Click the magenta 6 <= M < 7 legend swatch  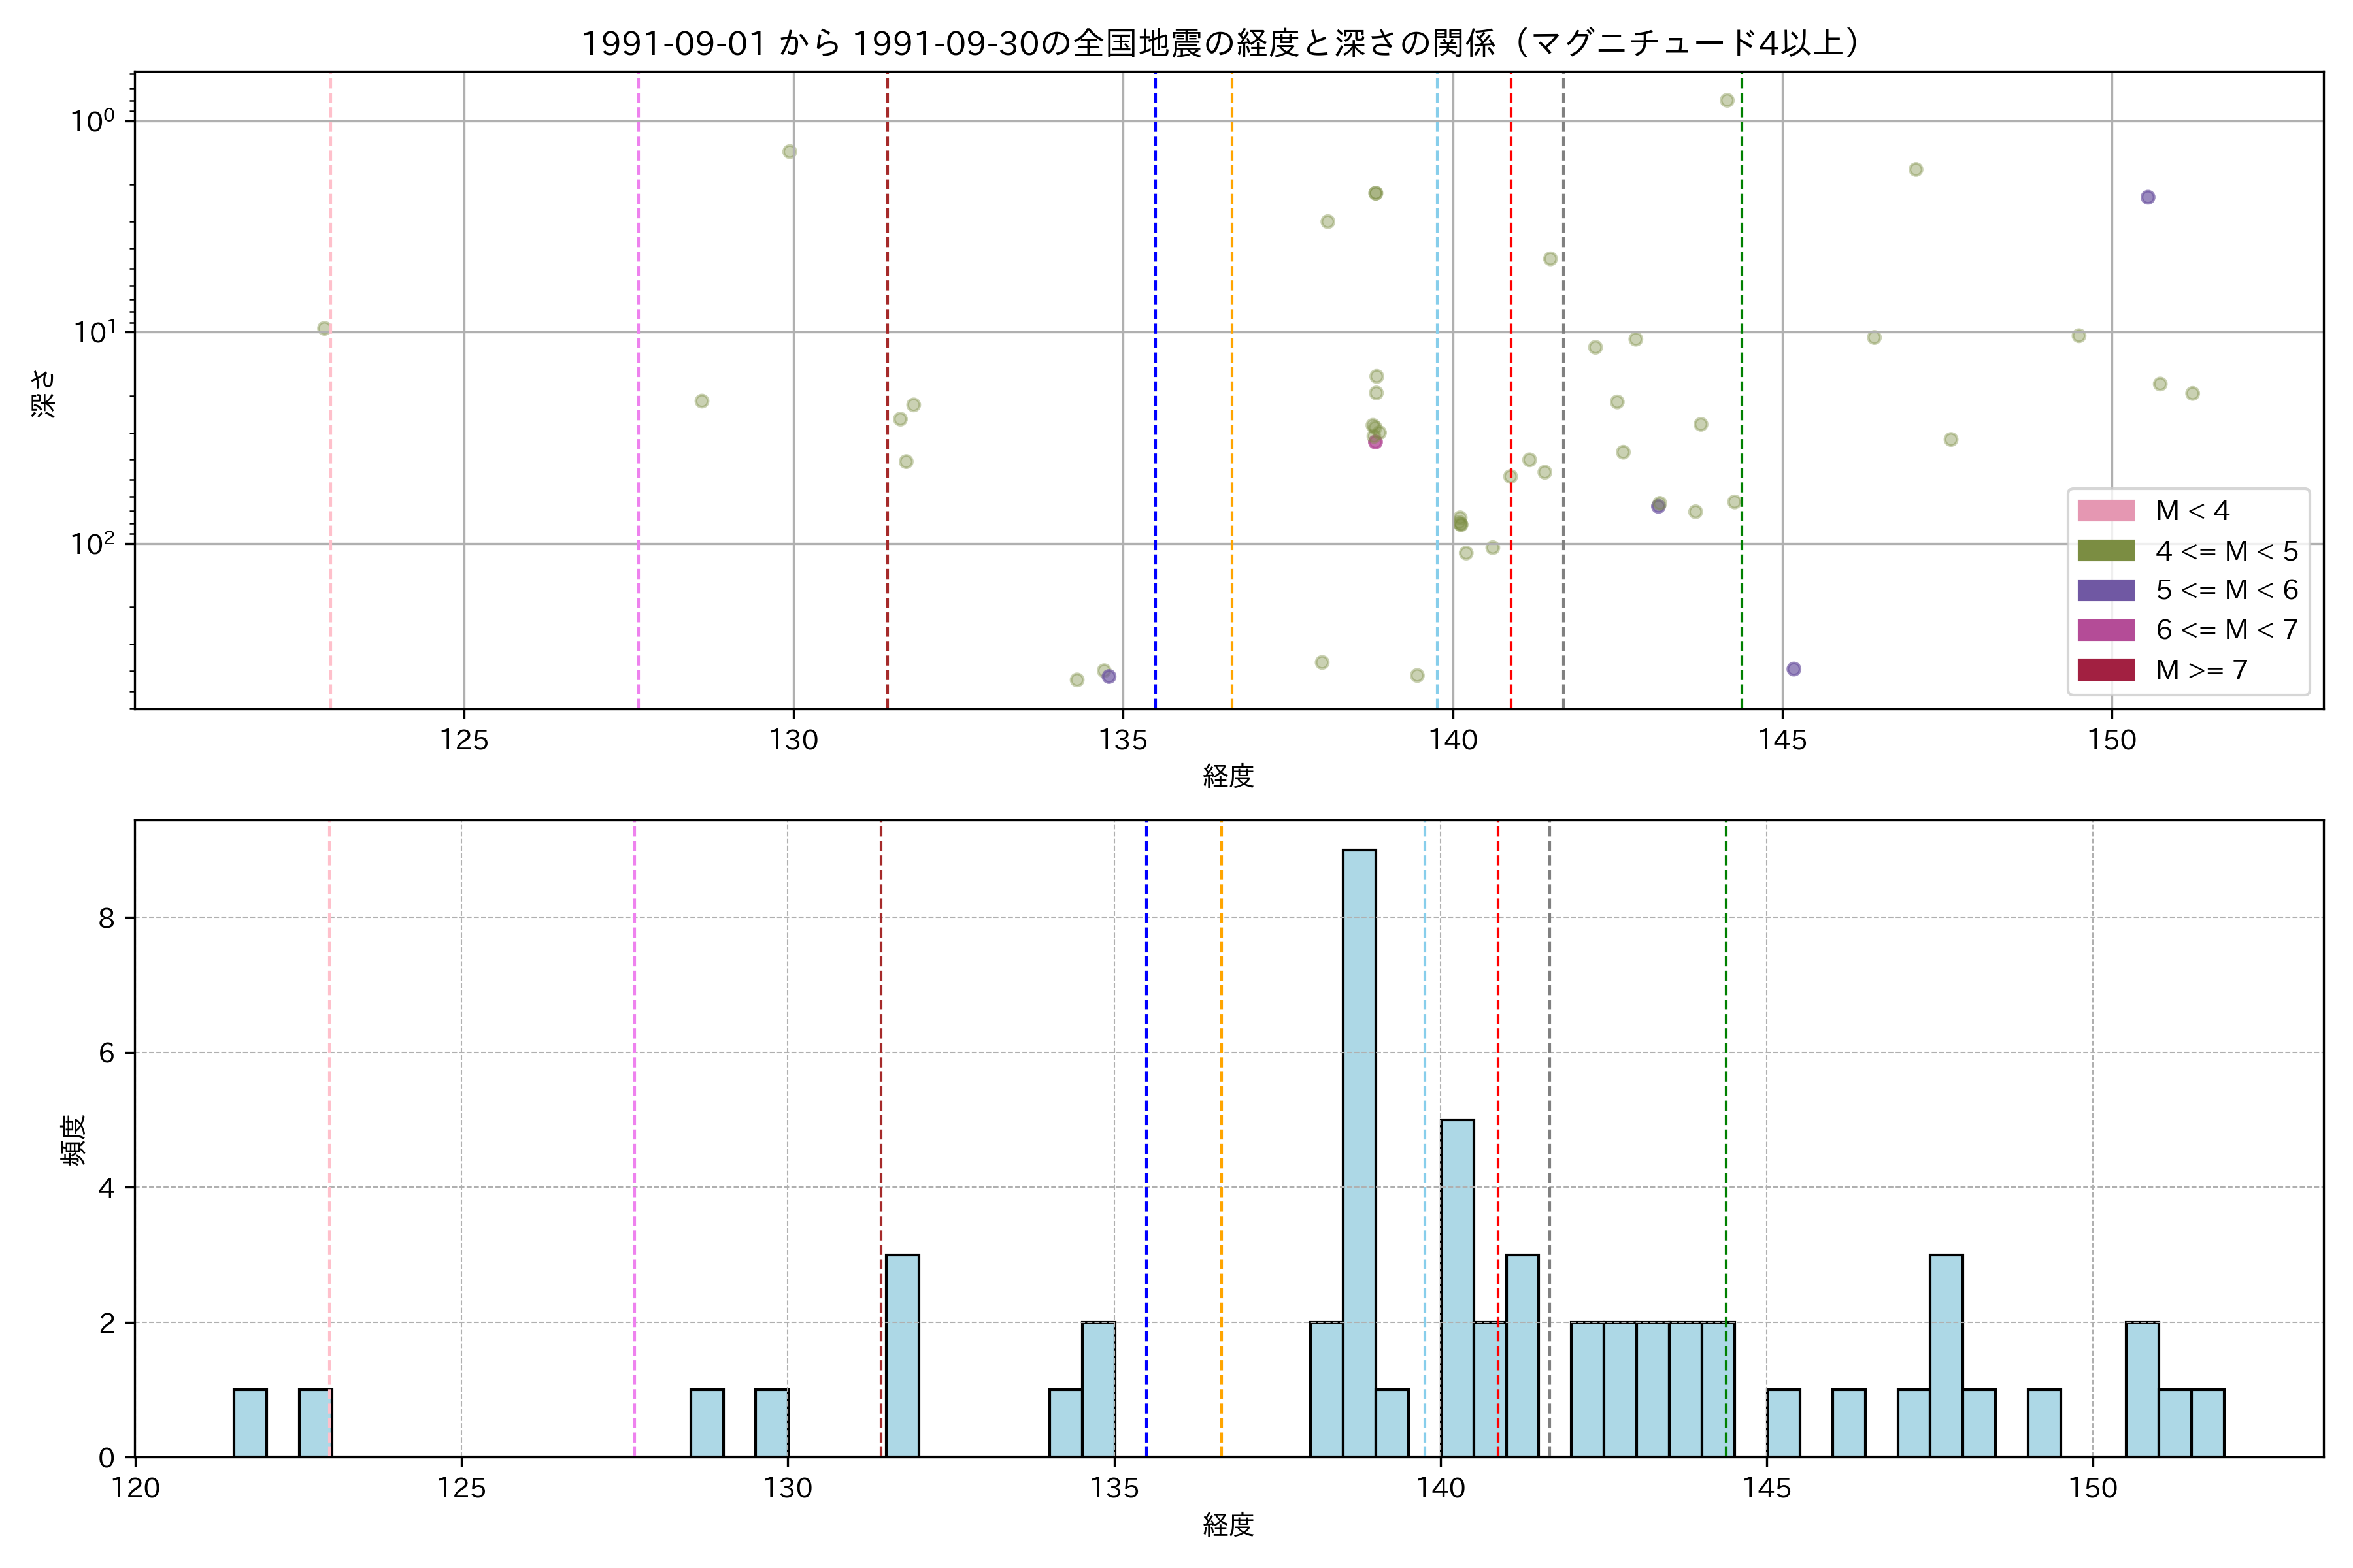(x=2105, y=630)
